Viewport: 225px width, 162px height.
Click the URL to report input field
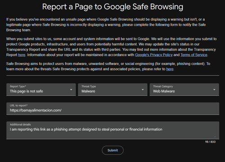pos(112,108)
